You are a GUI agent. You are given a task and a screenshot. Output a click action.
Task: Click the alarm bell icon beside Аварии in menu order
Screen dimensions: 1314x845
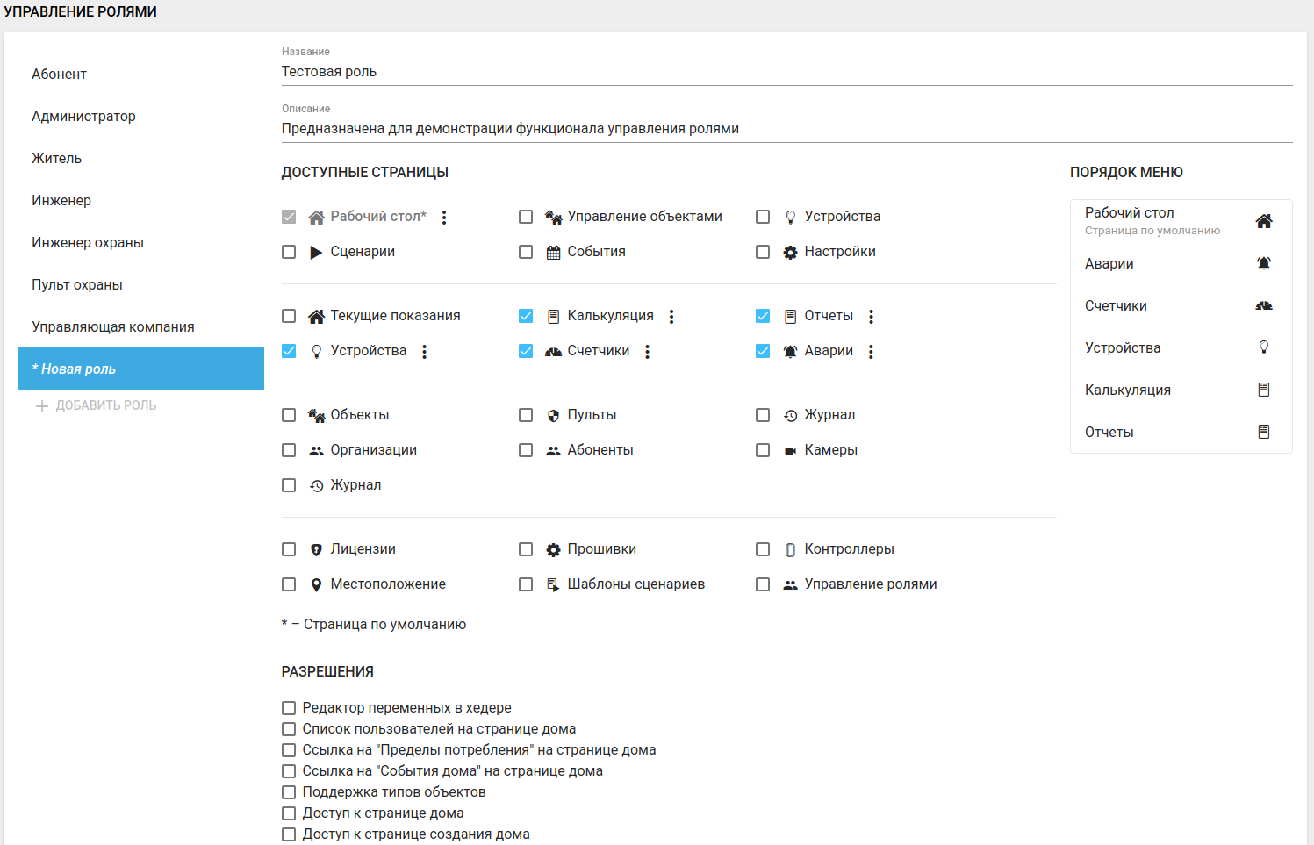point(1263,263)
